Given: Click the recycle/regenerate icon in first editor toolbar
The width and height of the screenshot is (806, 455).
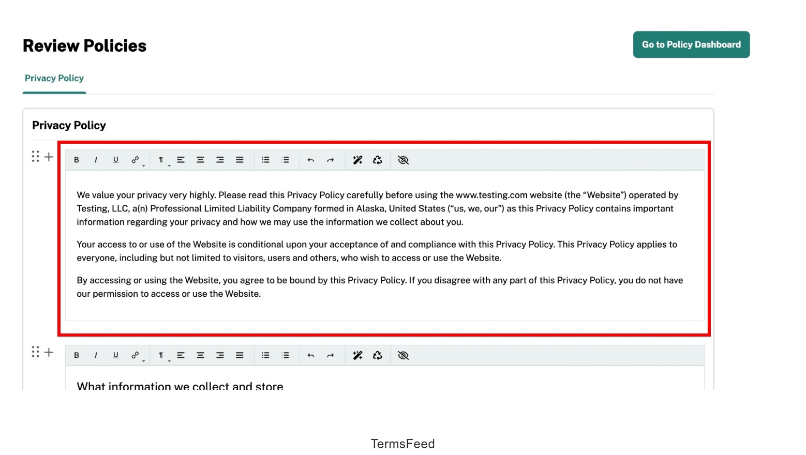Looking at the screenshot, I should pos(377,160).
